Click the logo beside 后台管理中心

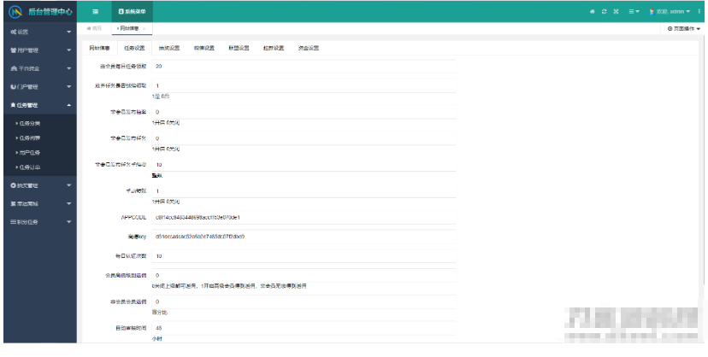pyautogui.click(x=15, y=12)
